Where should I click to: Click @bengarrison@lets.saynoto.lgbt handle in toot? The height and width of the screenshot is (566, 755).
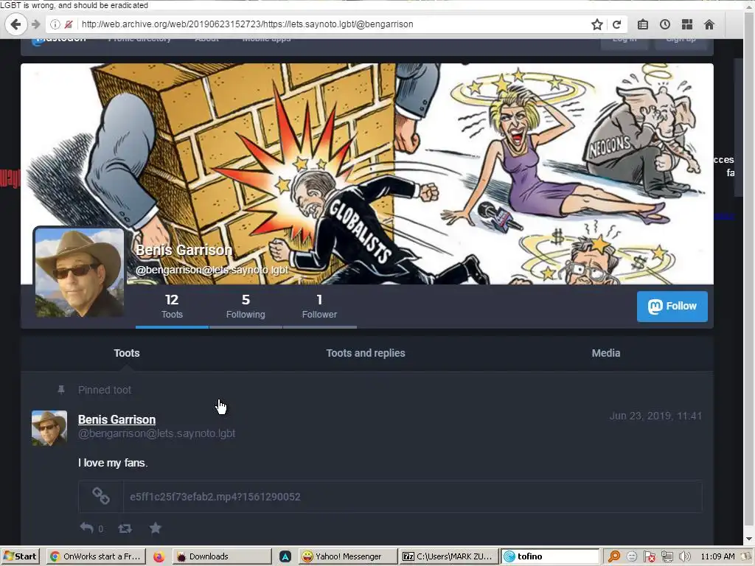(x=156, y=433)
